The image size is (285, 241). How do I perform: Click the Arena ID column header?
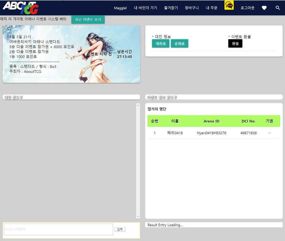click(x=212, y=121)
